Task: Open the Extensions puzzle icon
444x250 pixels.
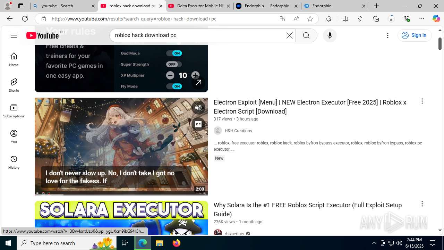Action: tap(328, 19)
